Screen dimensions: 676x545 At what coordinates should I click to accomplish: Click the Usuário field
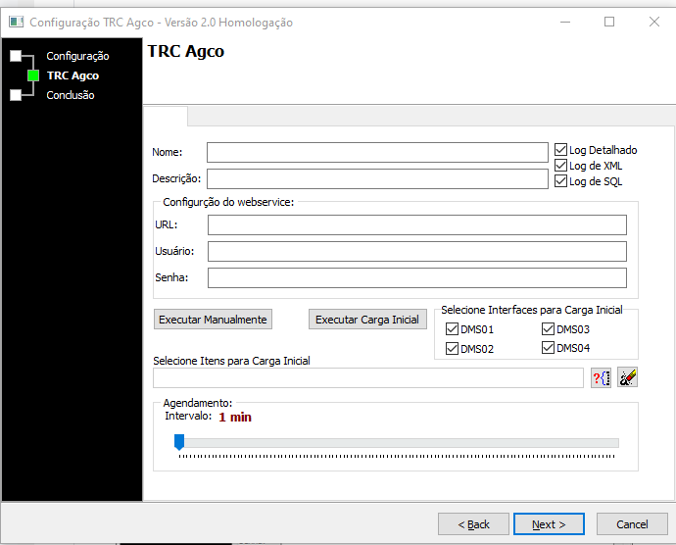click(417, 251)
